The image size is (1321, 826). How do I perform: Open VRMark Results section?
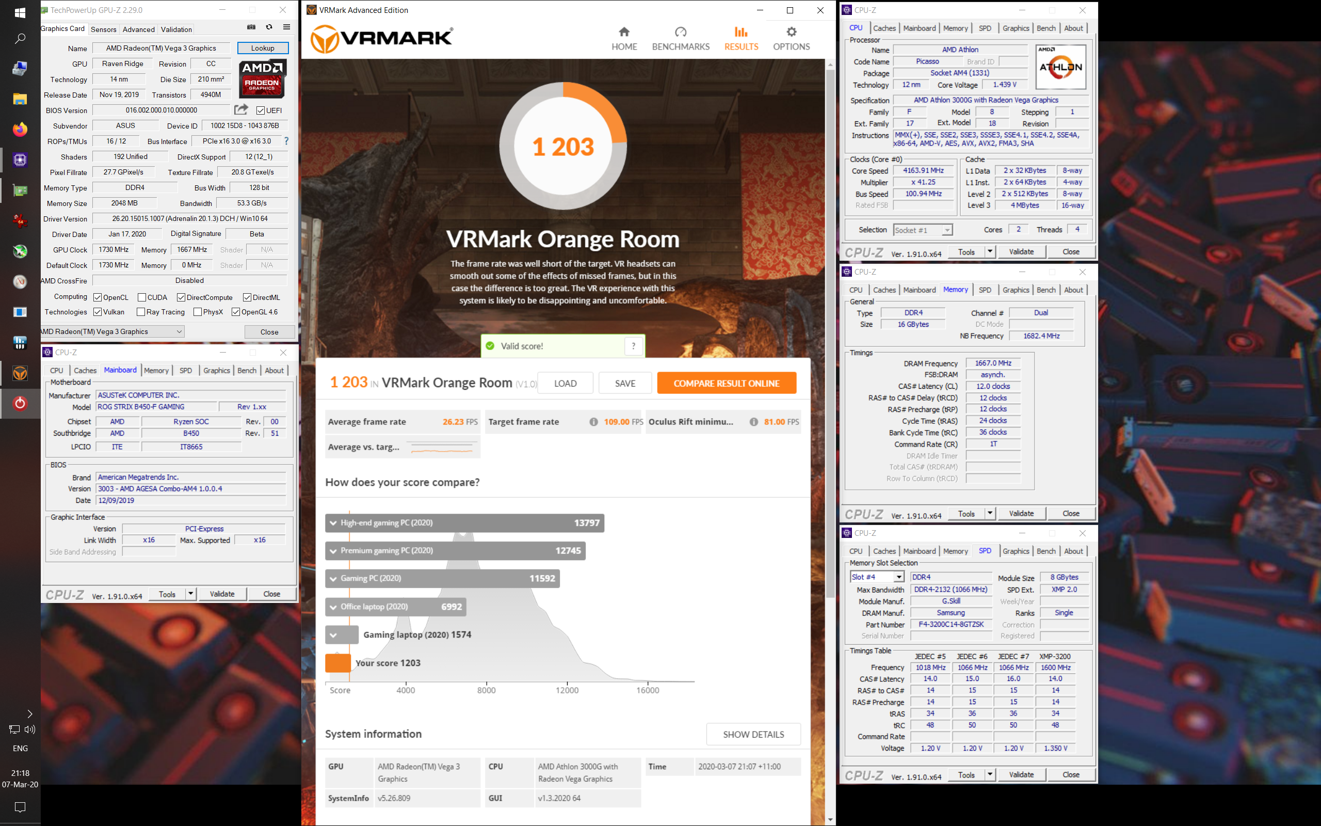741,39
